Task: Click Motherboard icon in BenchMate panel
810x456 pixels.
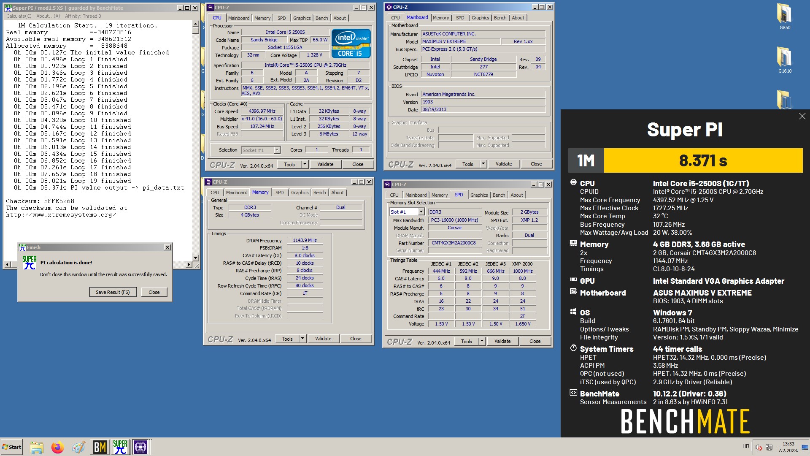Action: (x=573, y=291)
